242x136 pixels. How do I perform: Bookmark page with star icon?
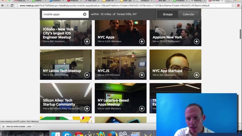coord(233,6)
